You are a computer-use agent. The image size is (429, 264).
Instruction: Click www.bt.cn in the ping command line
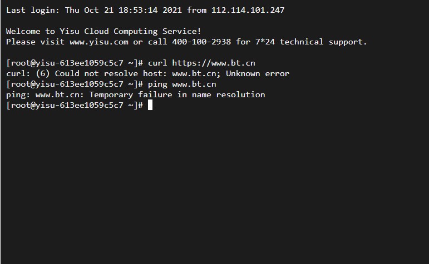click(x=194, y=84)
